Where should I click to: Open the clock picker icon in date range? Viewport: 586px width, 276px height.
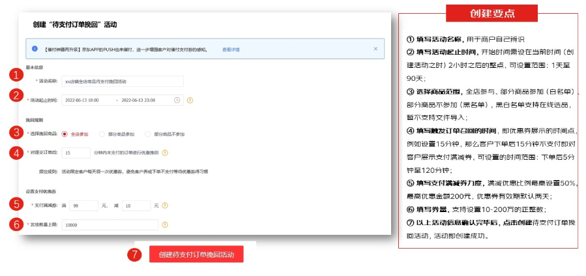point(177,100)
